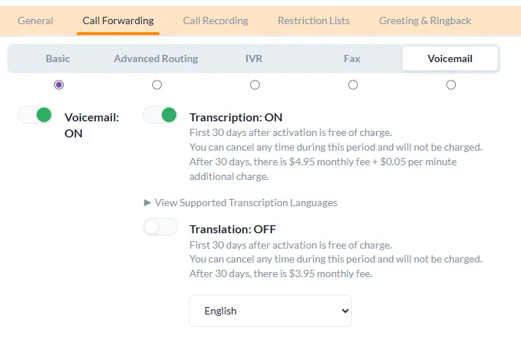Screen dimensions: 521x340
Task: Open the General tab
Action: click(35, 20)
